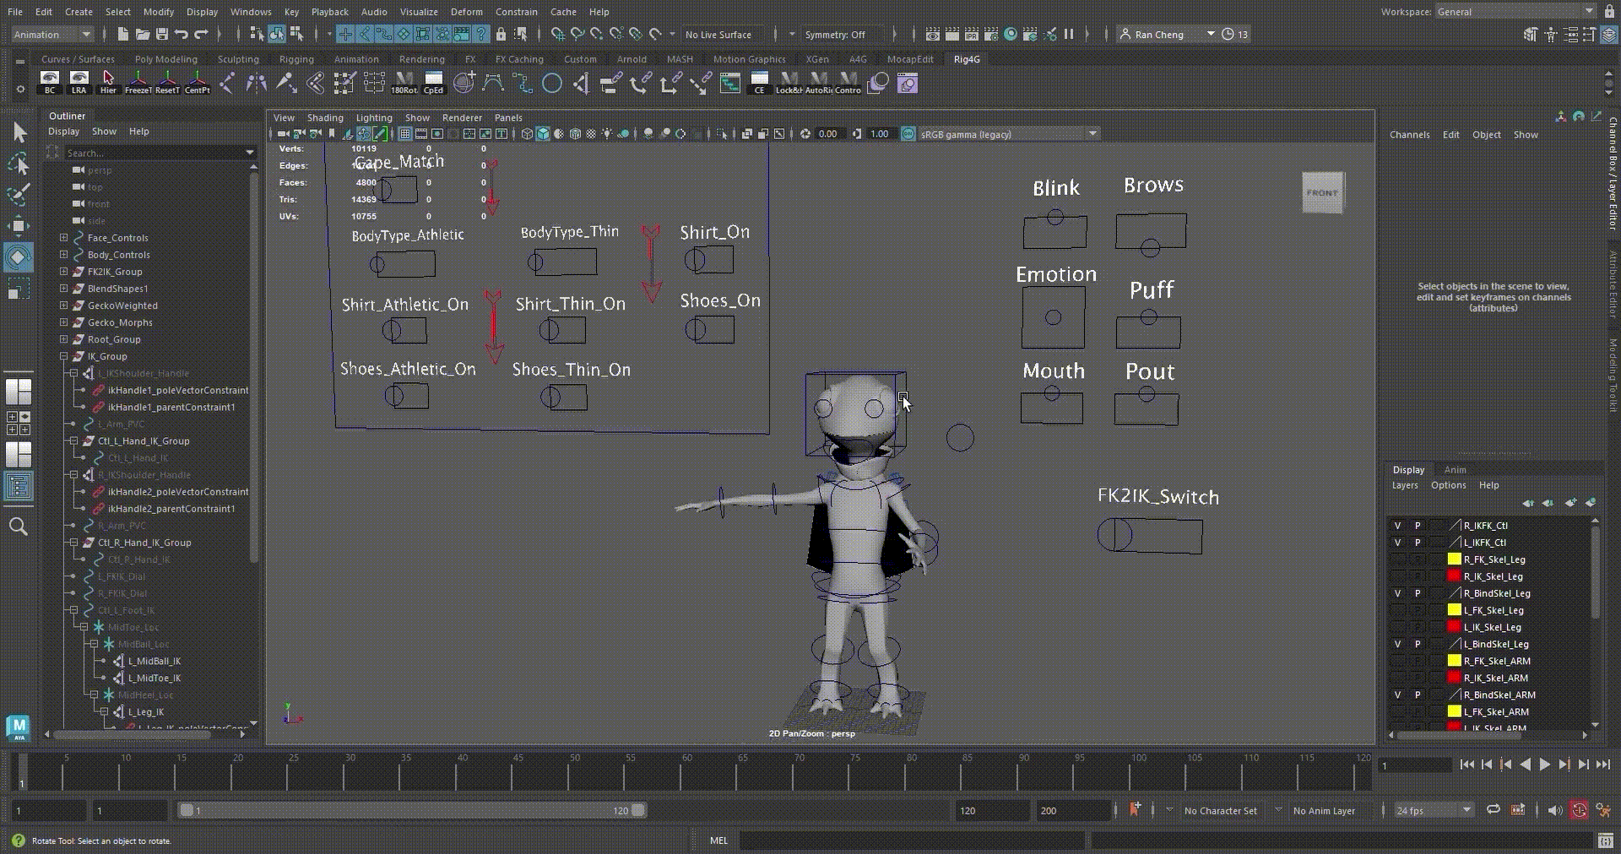Click the play forward button
The image size is (1621, 854).
click(1544, 765)
